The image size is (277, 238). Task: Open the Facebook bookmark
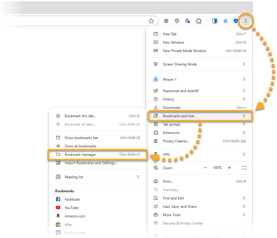coord(72,199)
